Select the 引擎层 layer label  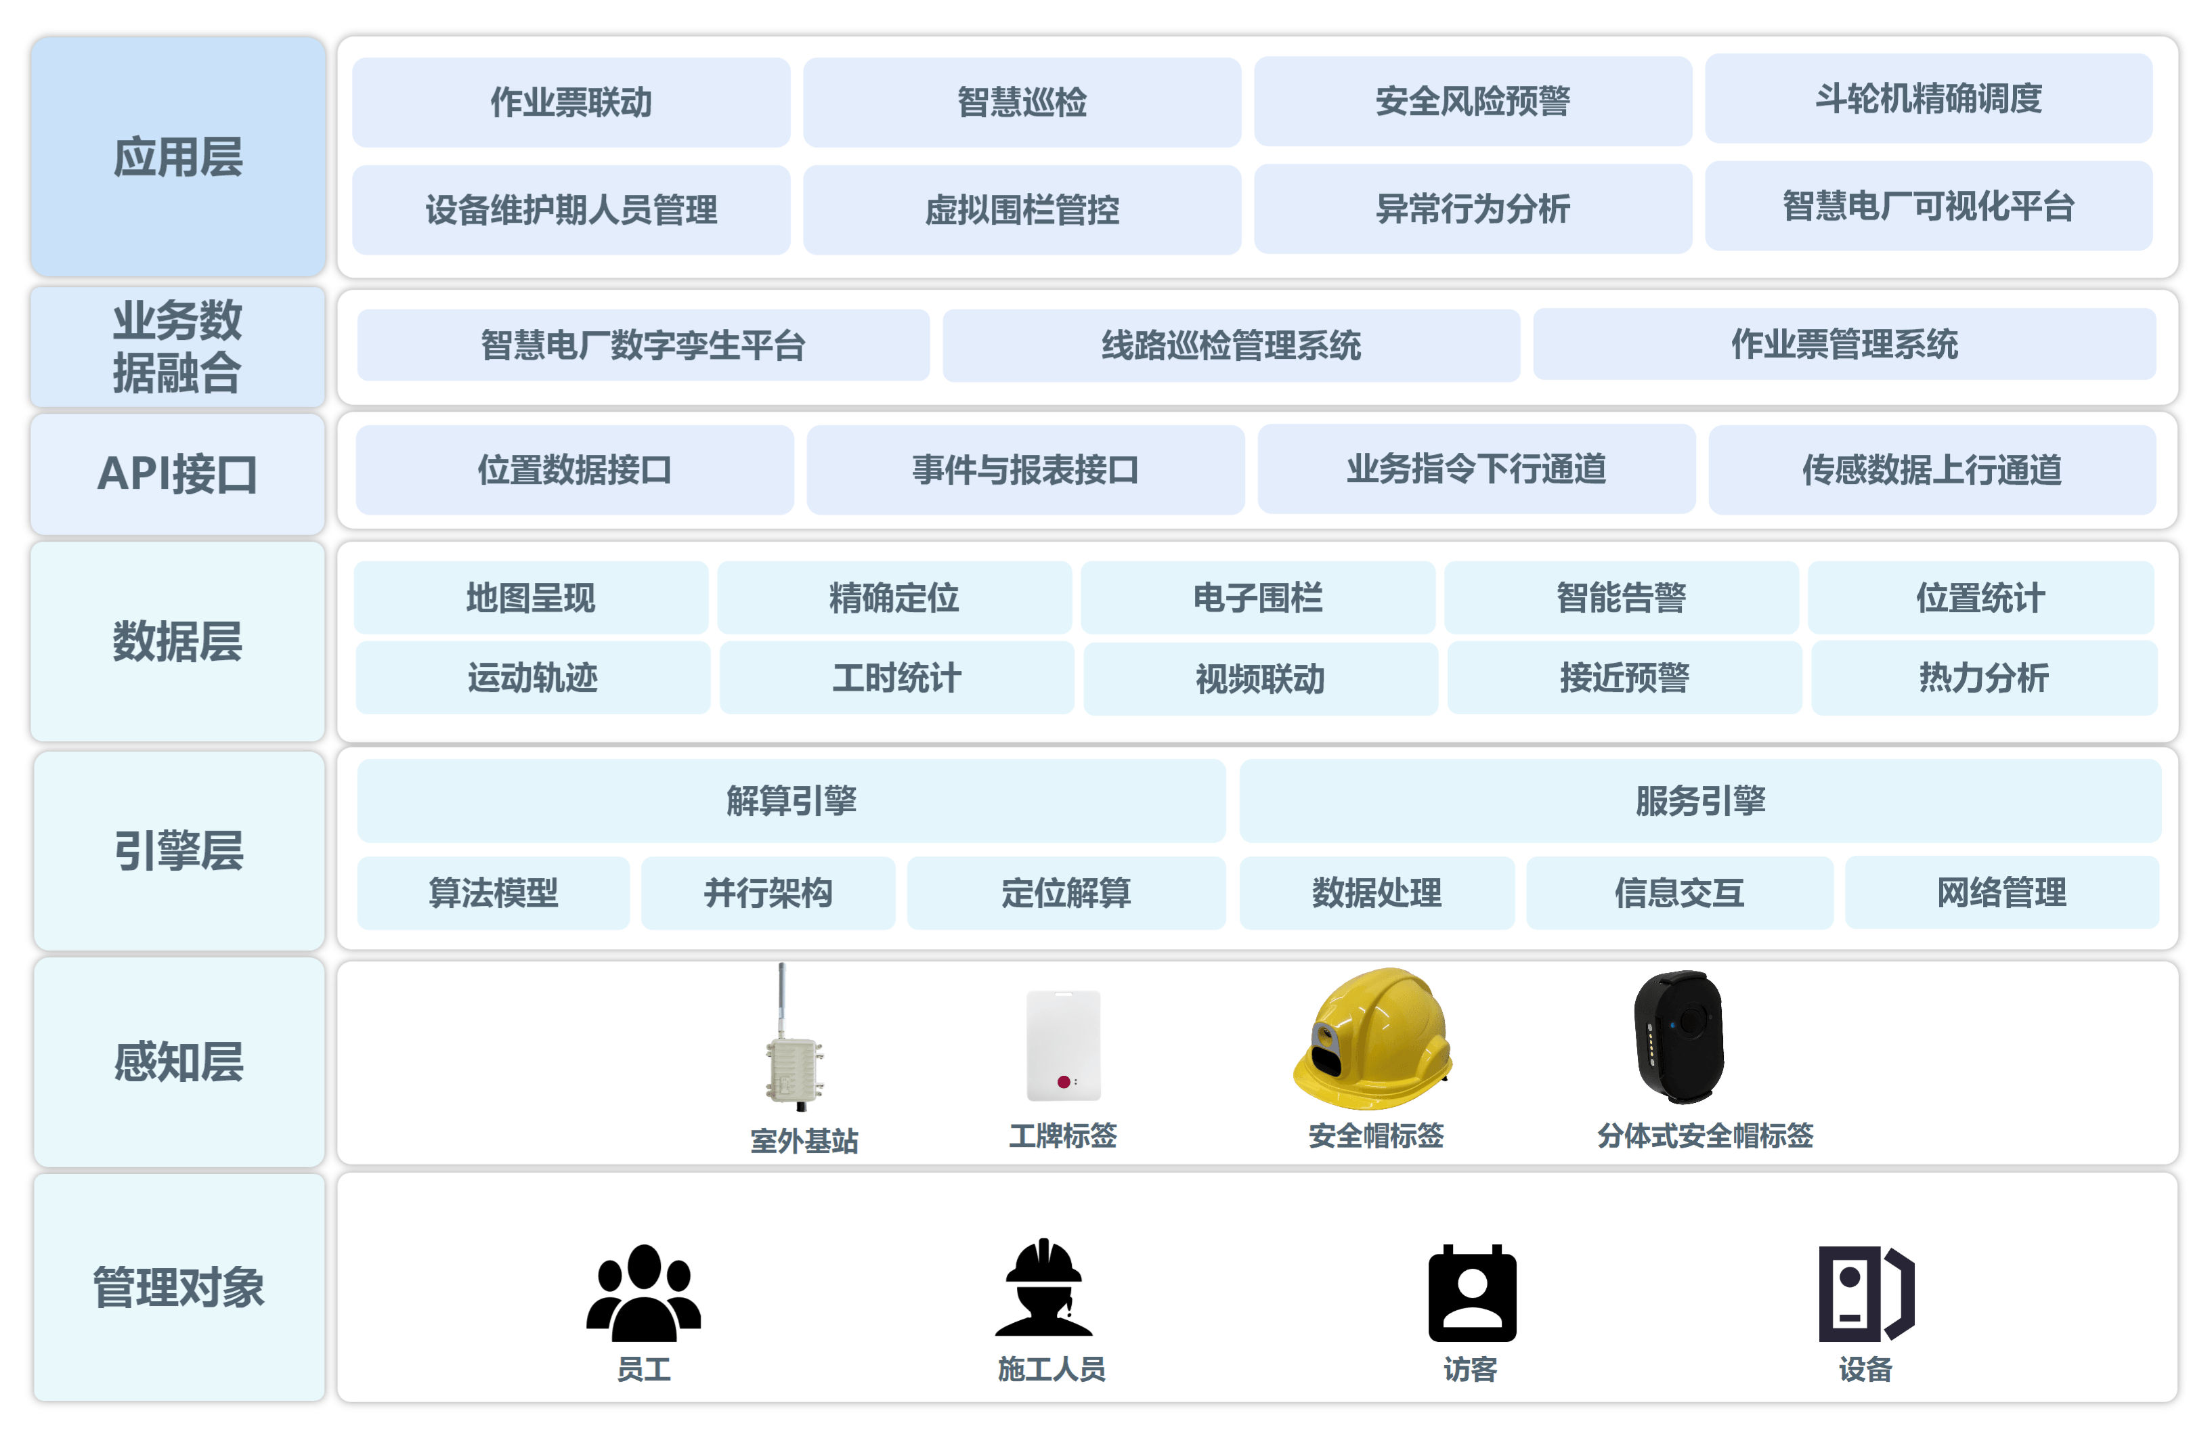pos(179,850)
